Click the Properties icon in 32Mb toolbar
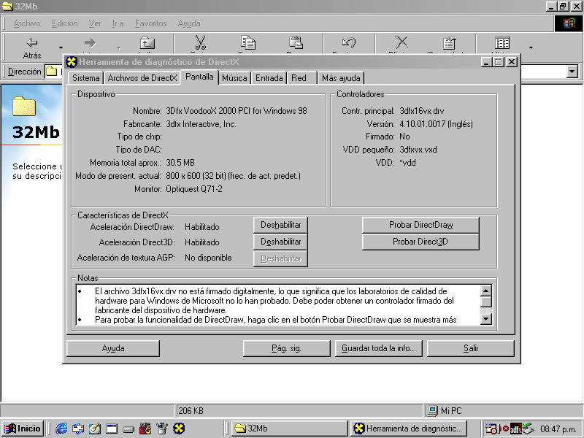Image resolution: width=584 pixels, height=438 pixels. tap(449, 43)
